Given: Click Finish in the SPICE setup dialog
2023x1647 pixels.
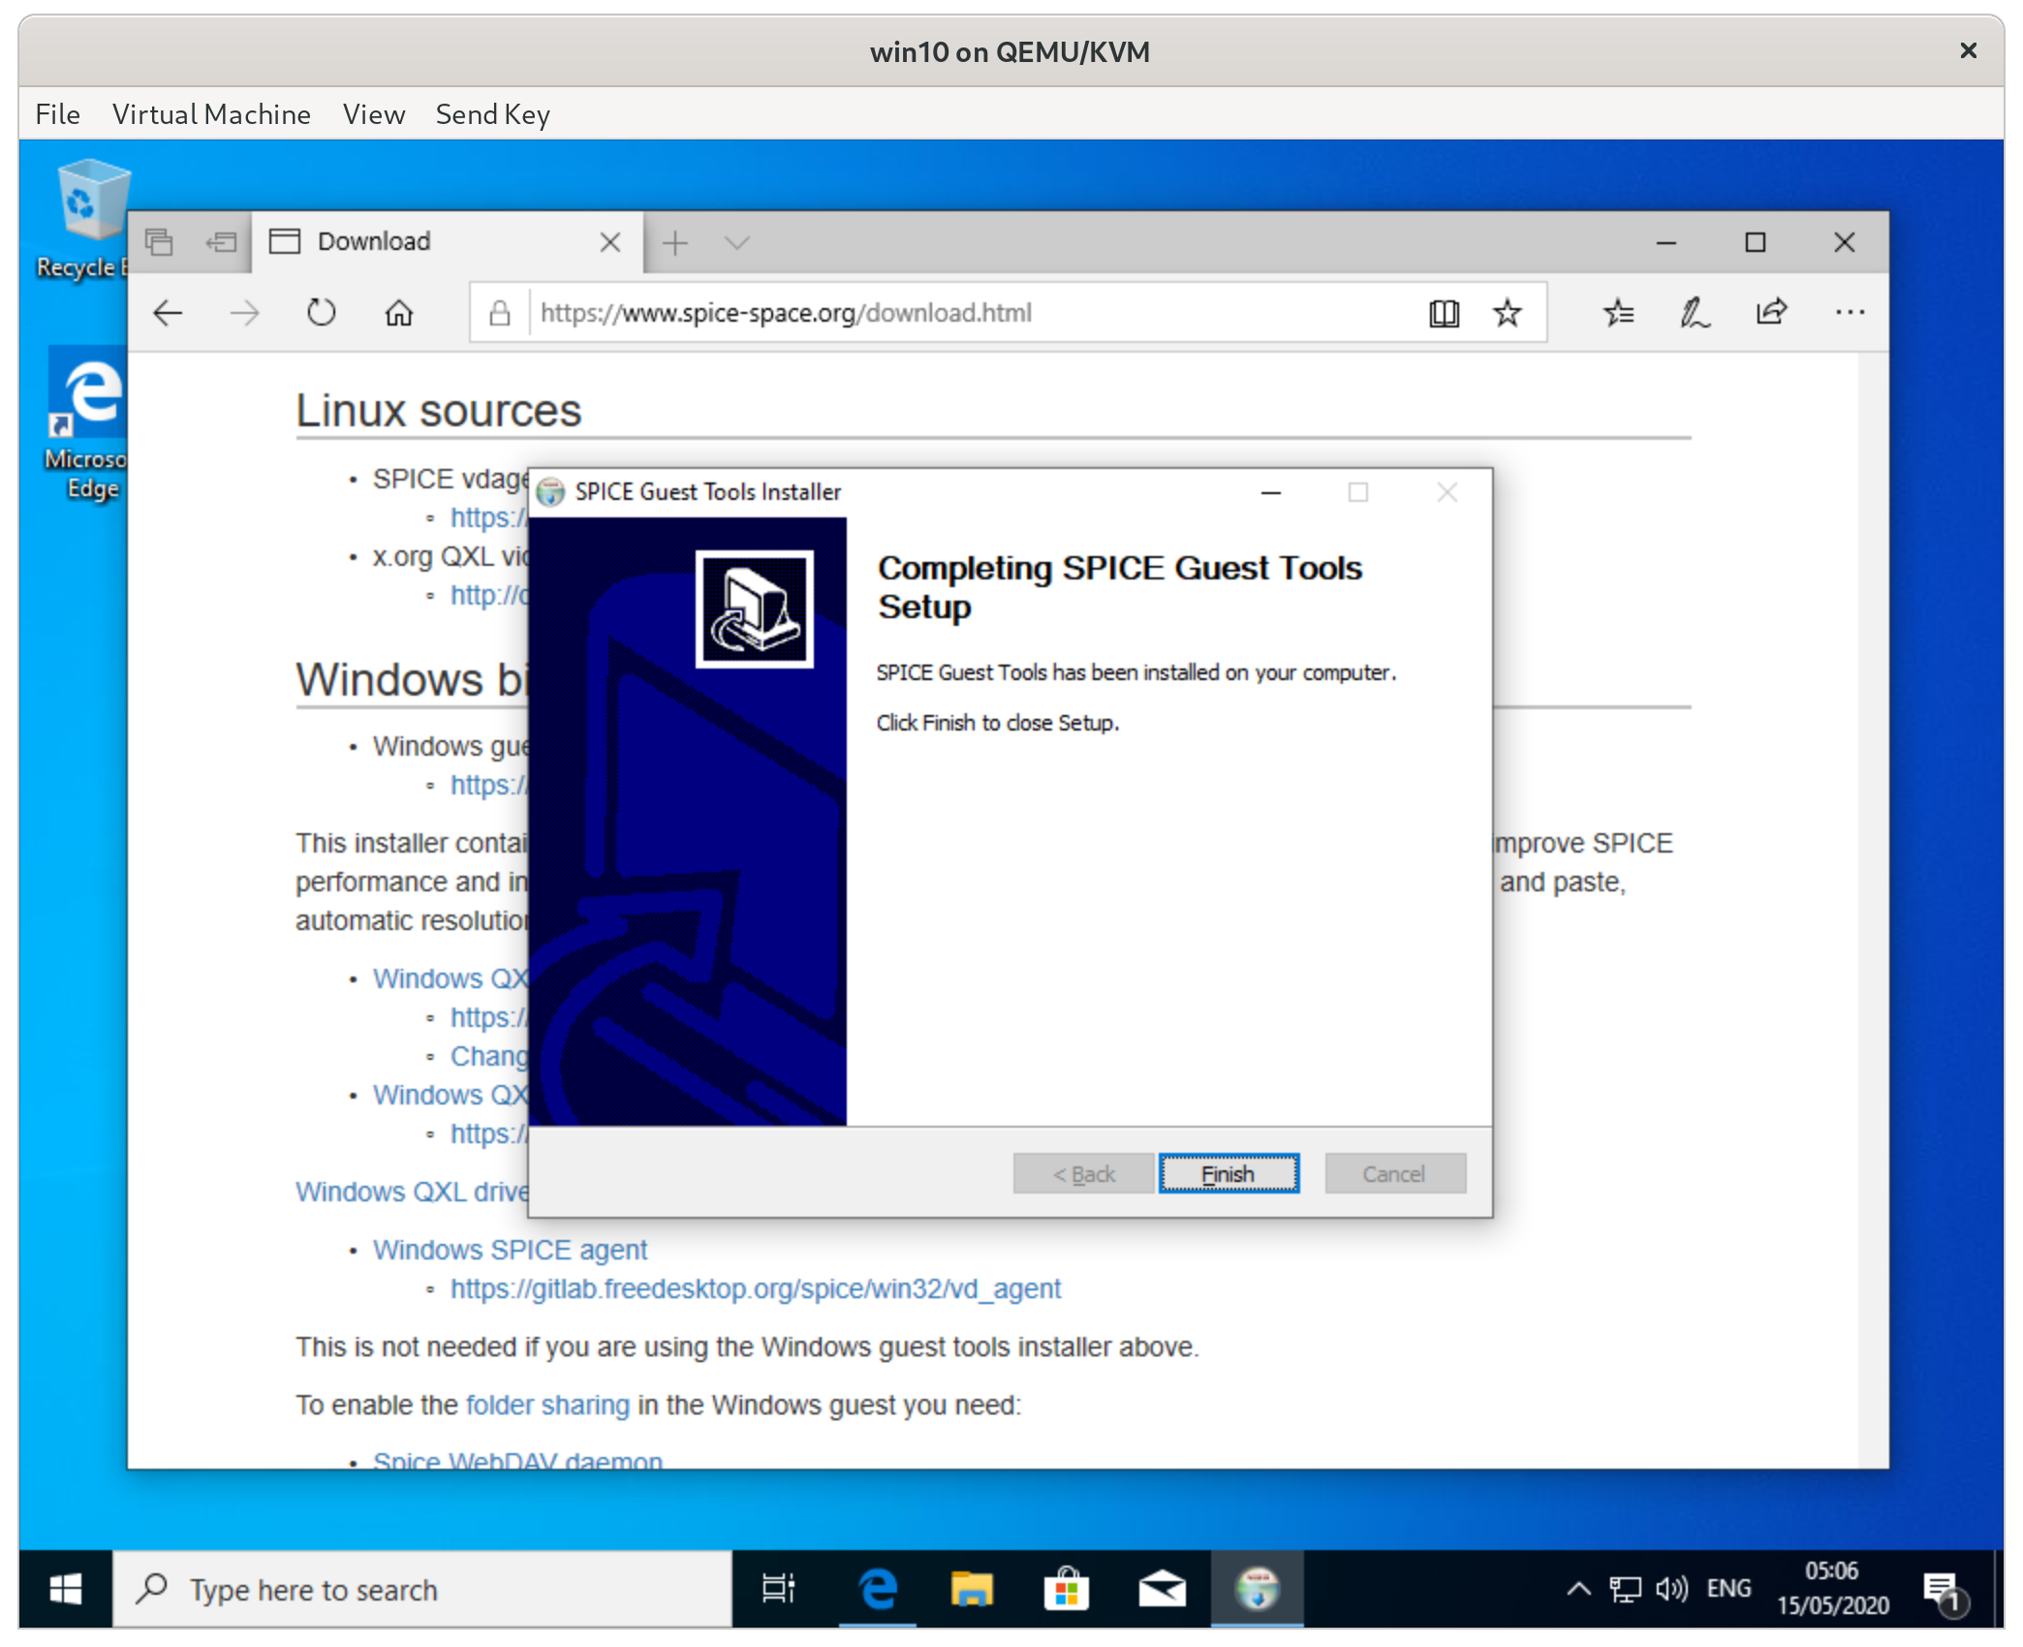Looking at the screenshot, I should (x=1229, y=1173).
